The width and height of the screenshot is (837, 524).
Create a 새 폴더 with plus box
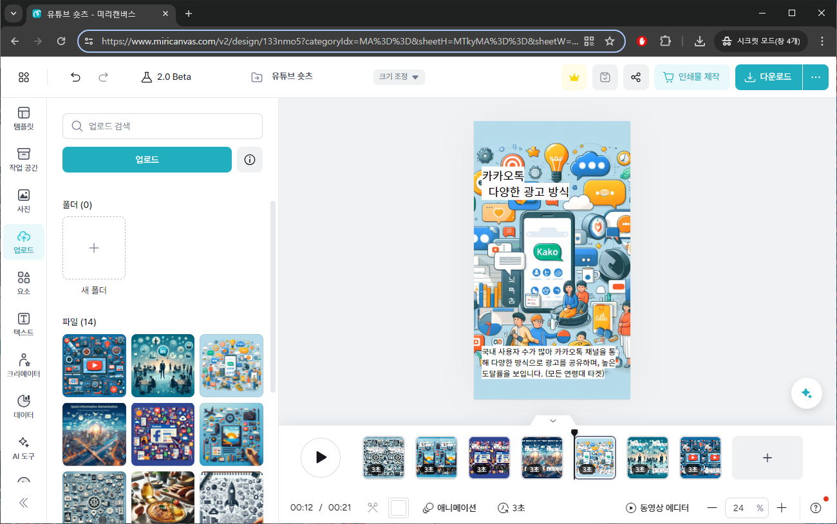(94, 248)
